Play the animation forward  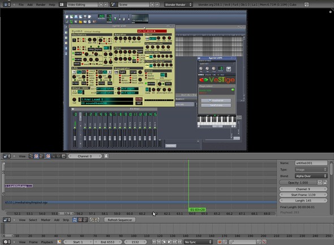pyautogui.click(x=169, y=242)
